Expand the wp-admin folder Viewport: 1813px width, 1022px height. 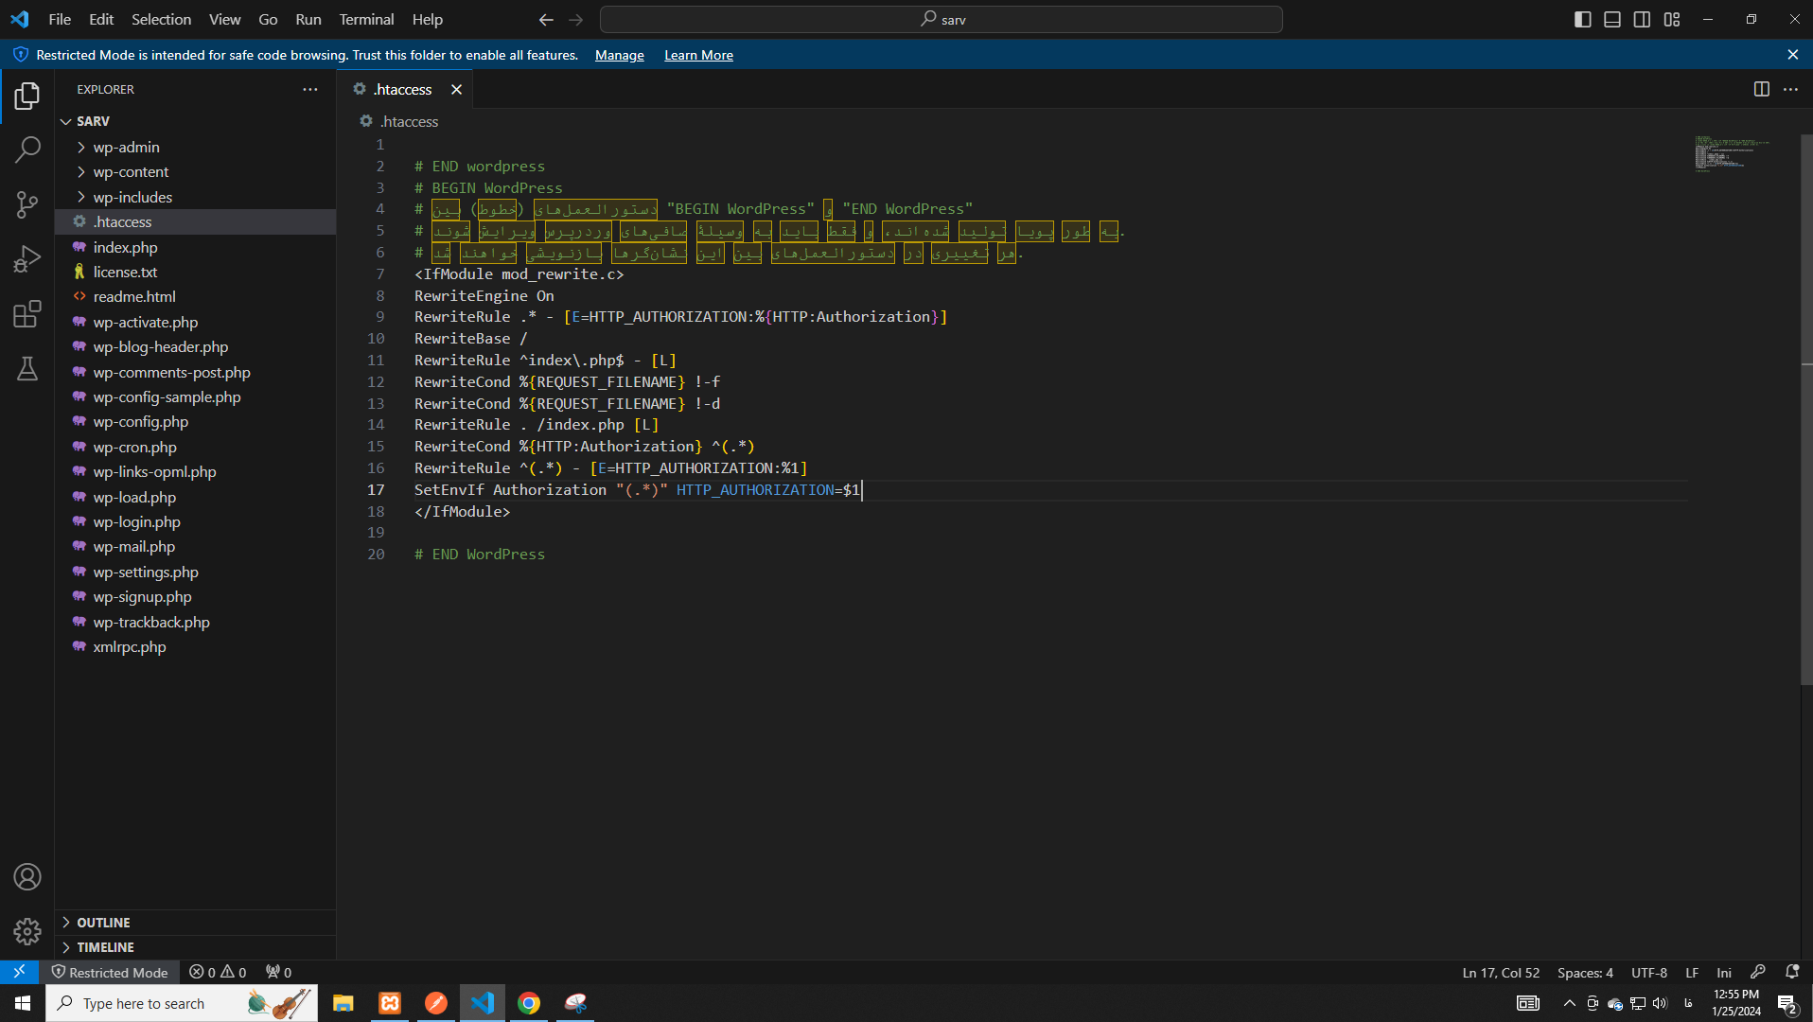[x=195, y=147]
